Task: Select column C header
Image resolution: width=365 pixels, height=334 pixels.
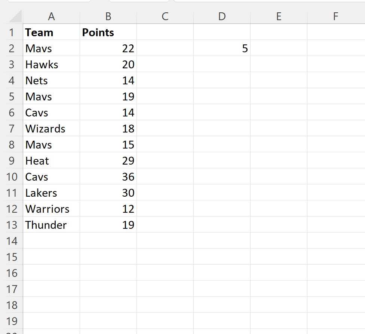Action: 165,16
